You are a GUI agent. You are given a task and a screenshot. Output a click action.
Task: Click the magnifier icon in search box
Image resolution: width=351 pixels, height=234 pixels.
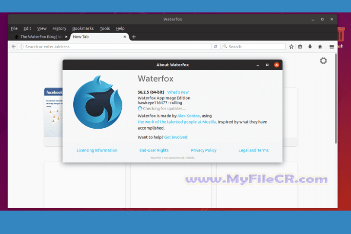(x=225, y=46)
